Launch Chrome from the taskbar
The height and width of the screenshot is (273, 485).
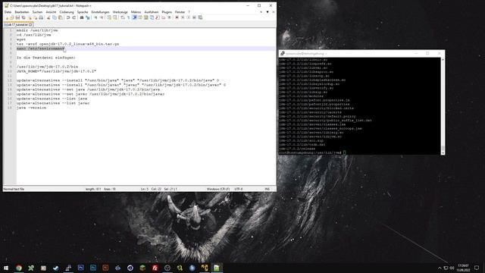(x=18, y=268)
